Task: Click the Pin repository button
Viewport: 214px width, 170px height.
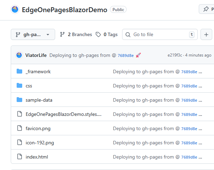Action: tap(206, 9)
